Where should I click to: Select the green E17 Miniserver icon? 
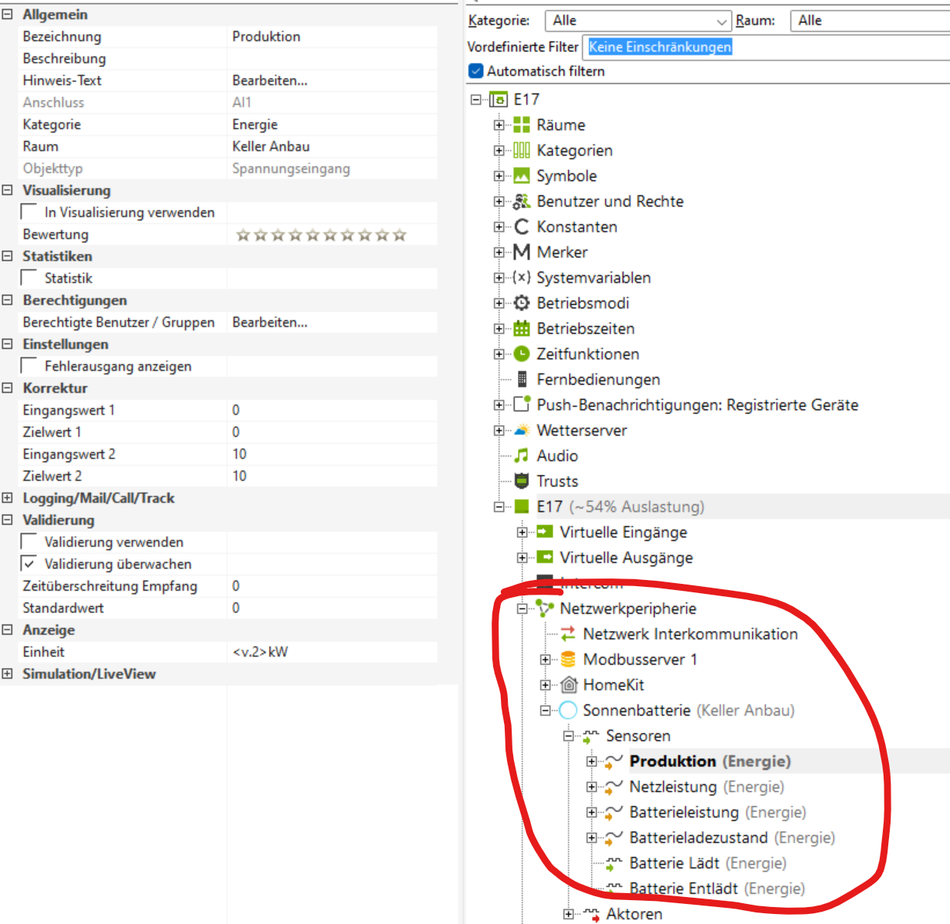522,507
